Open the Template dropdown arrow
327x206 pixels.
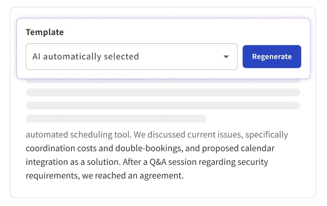[226, 57]
